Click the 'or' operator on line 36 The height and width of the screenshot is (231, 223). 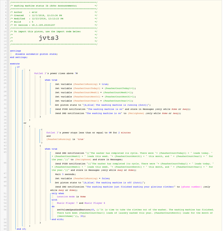(25, 123)
